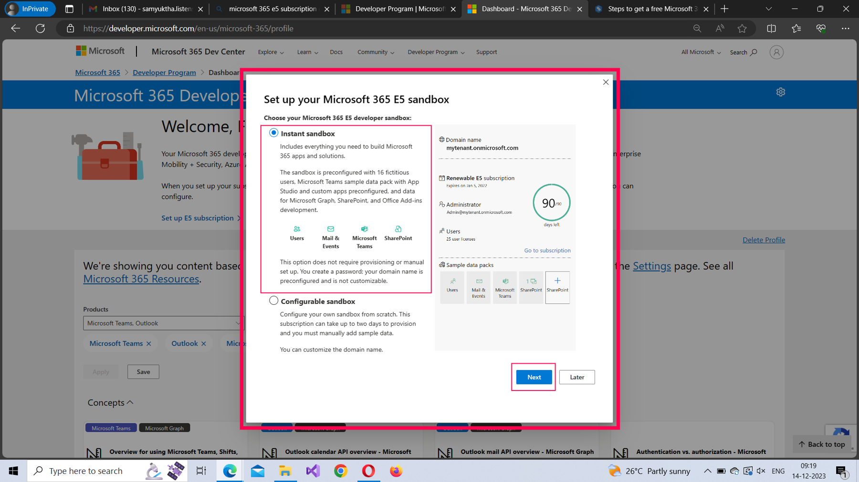Open the Developer Program breadcrumb link
The width and height of the screenshot is (859, 482).
click(x=164, y=72)
